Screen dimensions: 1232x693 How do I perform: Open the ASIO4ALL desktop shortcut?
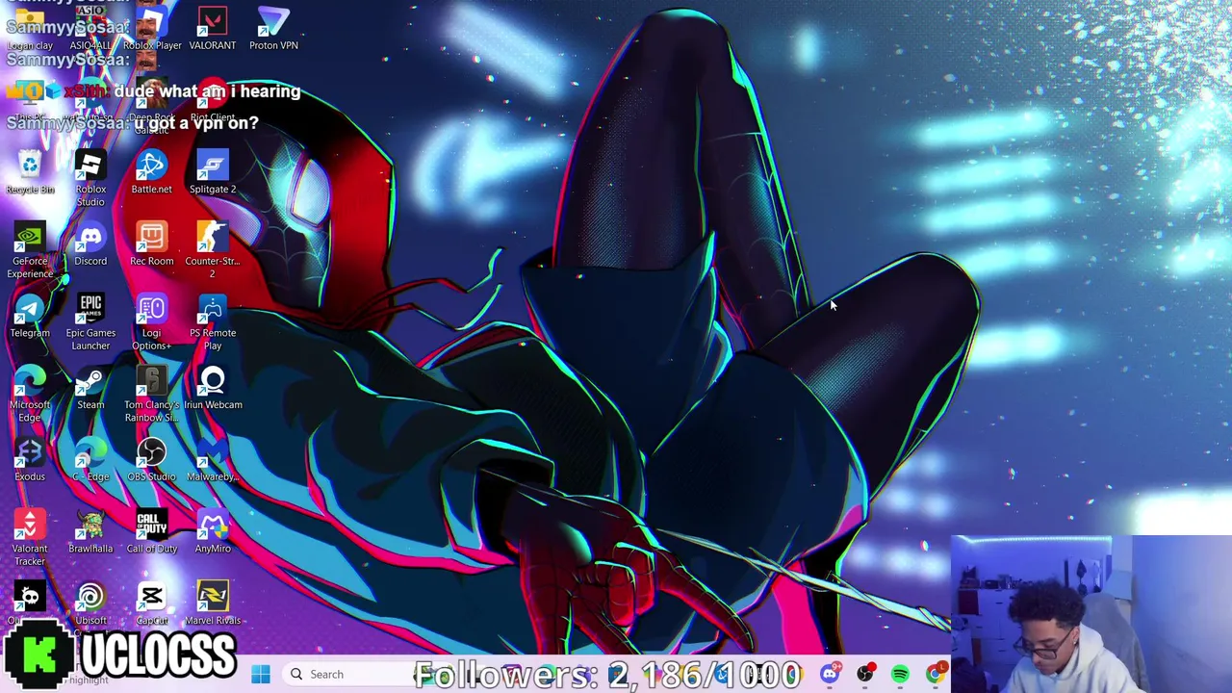(x=90, y=29)
